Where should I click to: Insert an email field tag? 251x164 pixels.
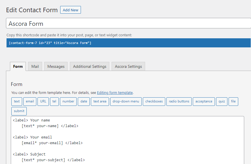pos(30,101)
